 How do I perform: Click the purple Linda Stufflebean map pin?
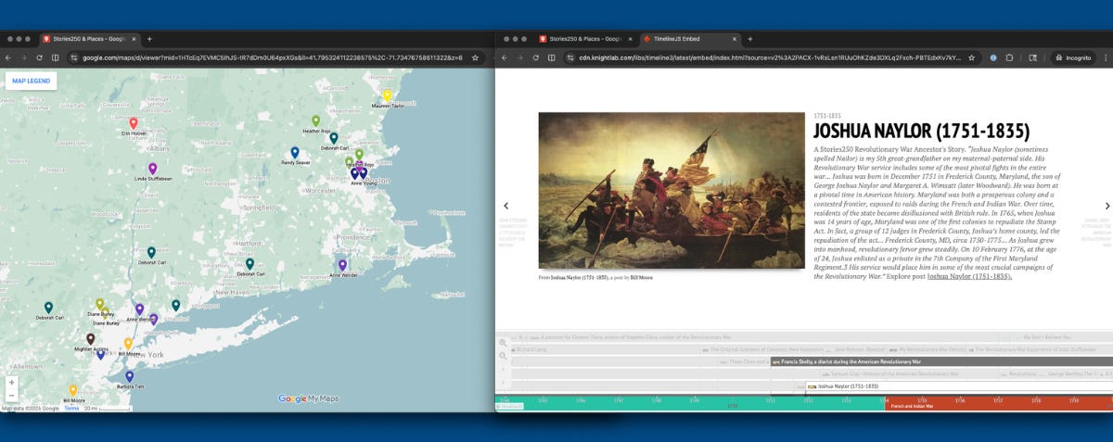pyautogui.click(x=153, y=169)
